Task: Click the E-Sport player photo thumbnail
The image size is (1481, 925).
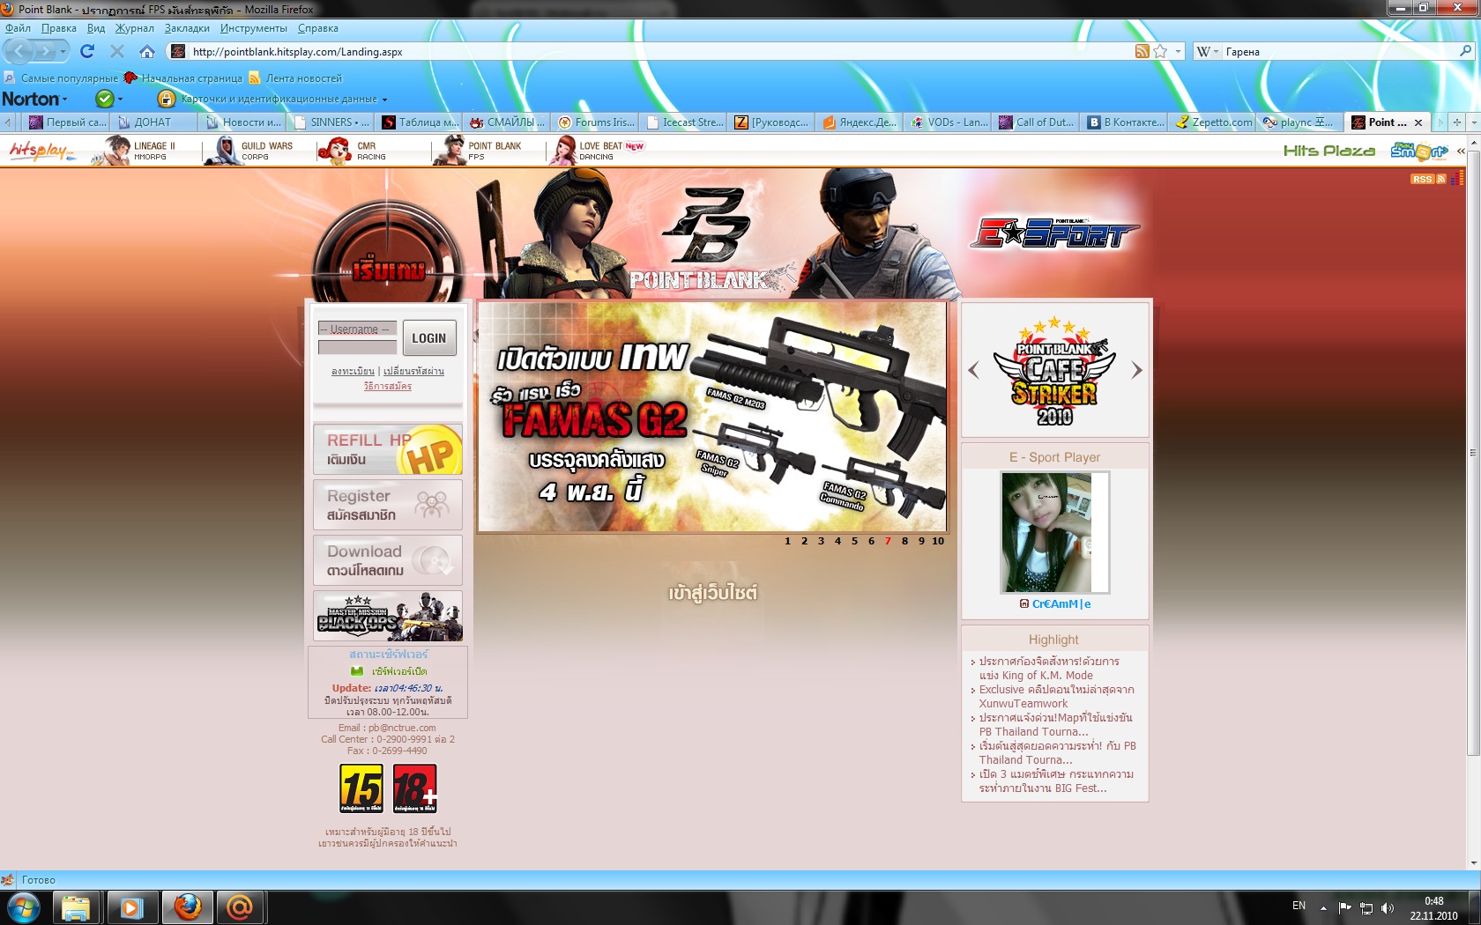Action: 1054,532
